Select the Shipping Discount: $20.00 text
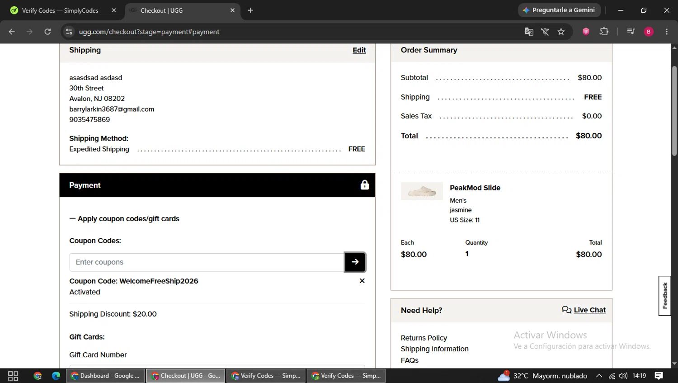 pyautogui.click(x=113, y=314)
